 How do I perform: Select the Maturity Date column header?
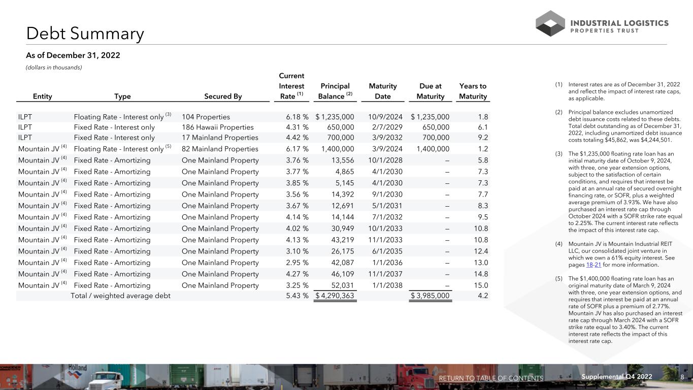(x=383, y=91)
